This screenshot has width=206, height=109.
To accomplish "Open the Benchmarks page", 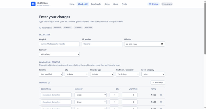I will pyautogui.click(x=96, y=4).
